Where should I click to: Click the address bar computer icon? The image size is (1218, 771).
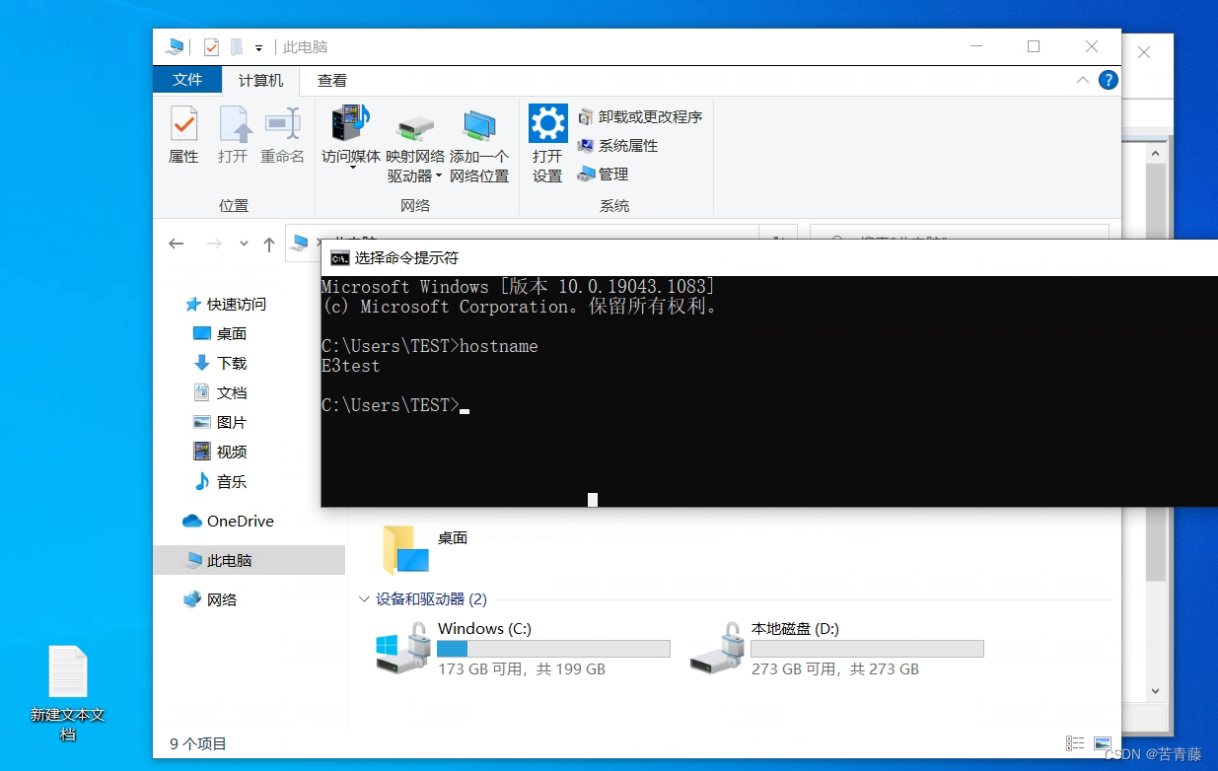pyautogui.click(x=299, y=243)
